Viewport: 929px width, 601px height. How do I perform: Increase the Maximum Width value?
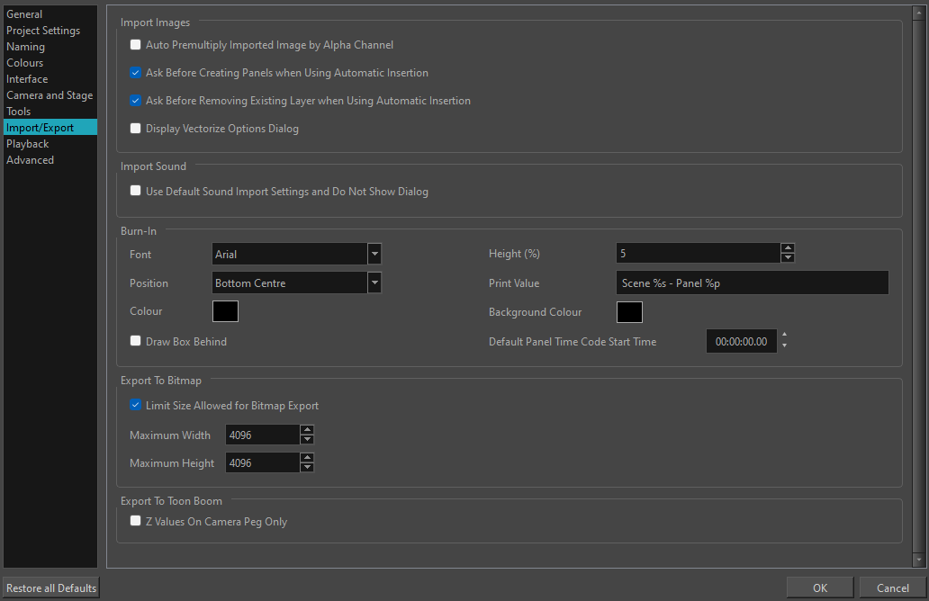click(x=307, y=430)
